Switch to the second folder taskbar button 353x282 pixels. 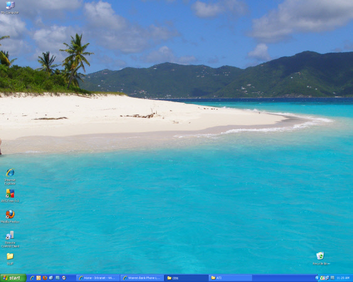click(230, 278)
